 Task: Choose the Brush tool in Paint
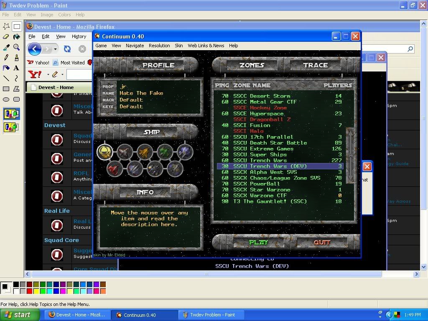click(17, 58)
